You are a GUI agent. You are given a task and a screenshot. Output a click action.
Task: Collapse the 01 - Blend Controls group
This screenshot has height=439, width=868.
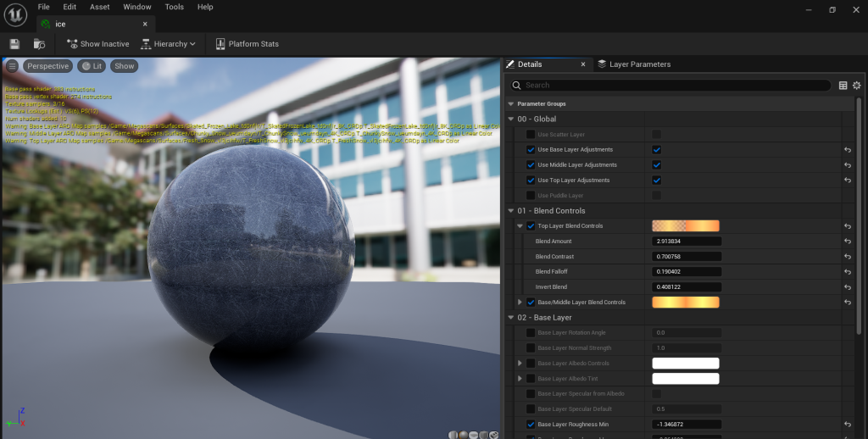click(x=510, y=211)
